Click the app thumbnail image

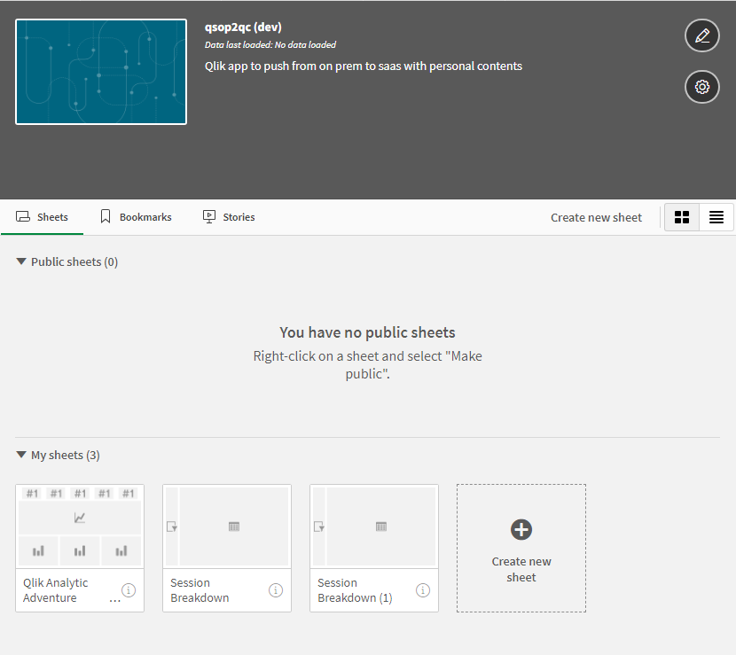(101, 72)
